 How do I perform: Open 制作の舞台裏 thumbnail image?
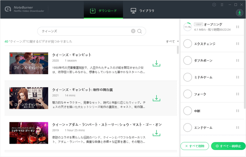coord(29,98)
